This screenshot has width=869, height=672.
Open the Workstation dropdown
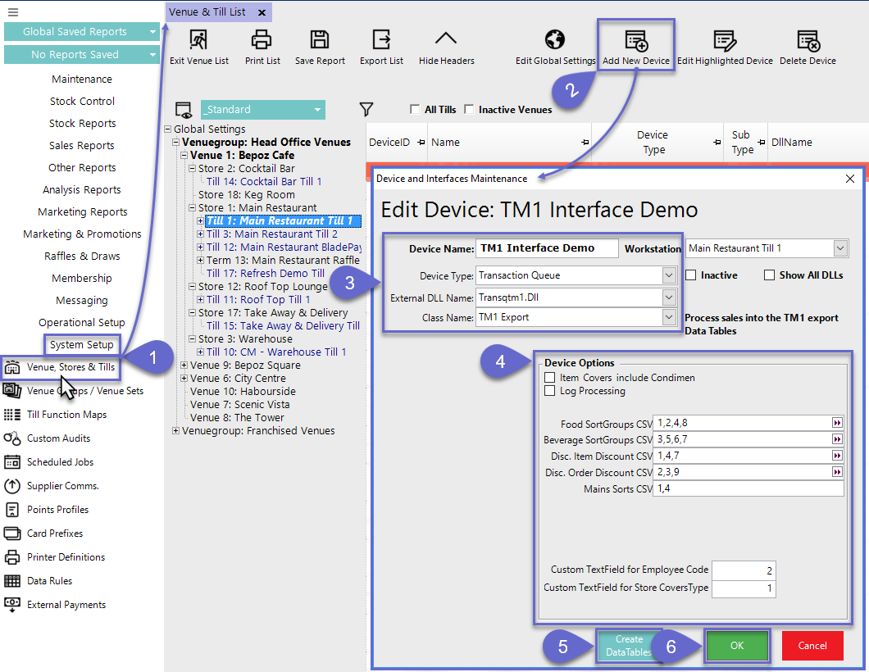(840, 248)
